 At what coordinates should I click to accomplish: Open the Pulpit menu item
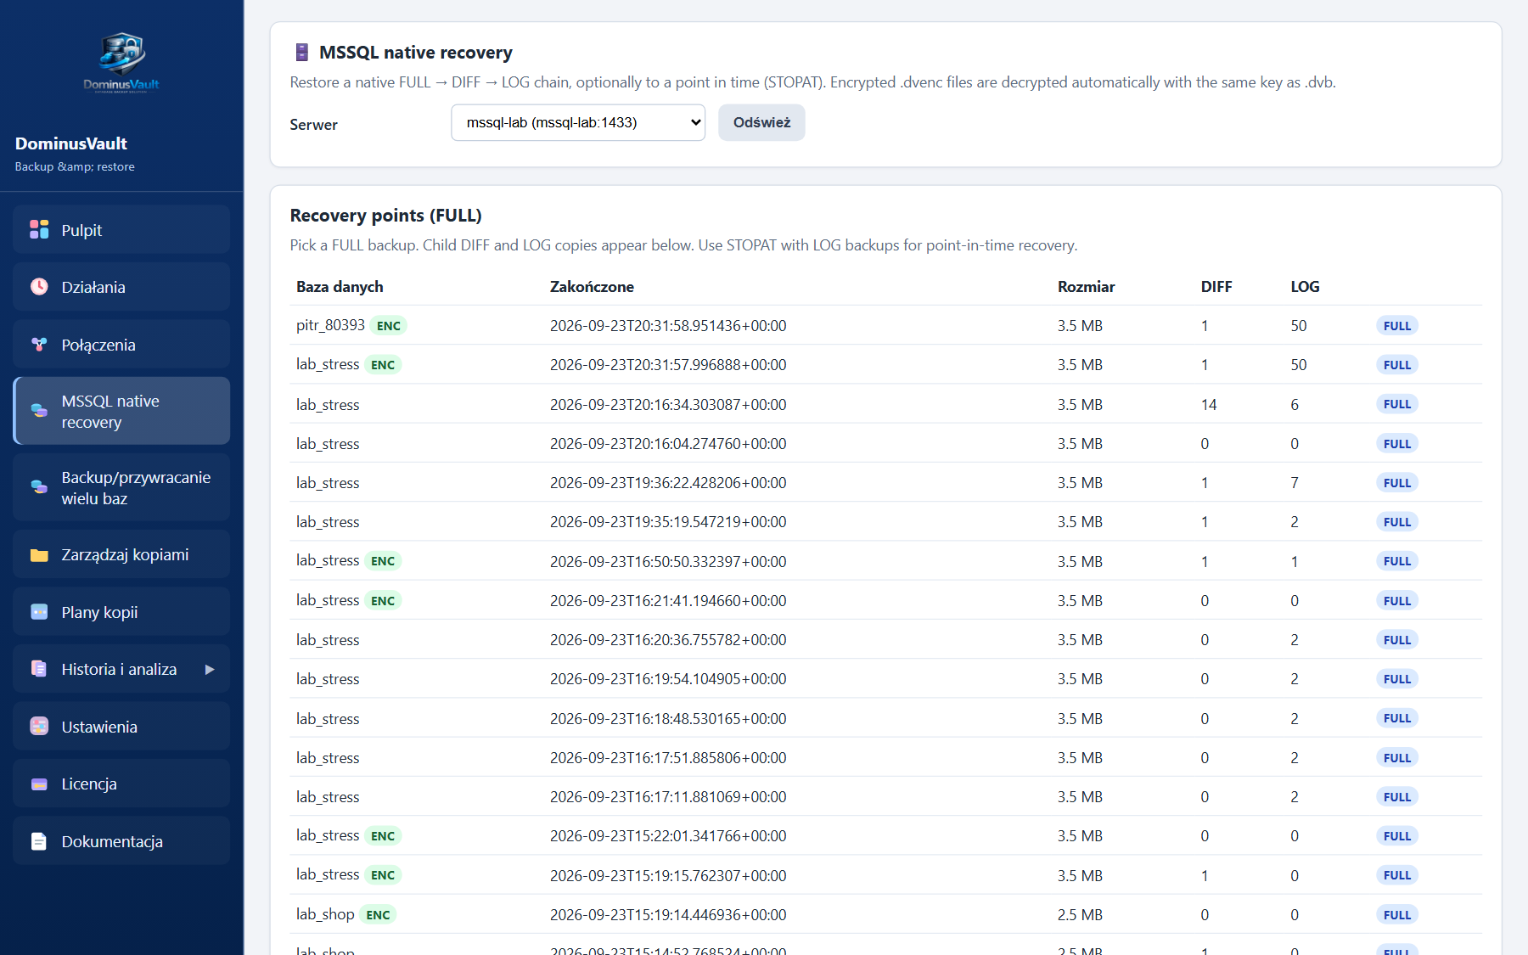[121, 229]
